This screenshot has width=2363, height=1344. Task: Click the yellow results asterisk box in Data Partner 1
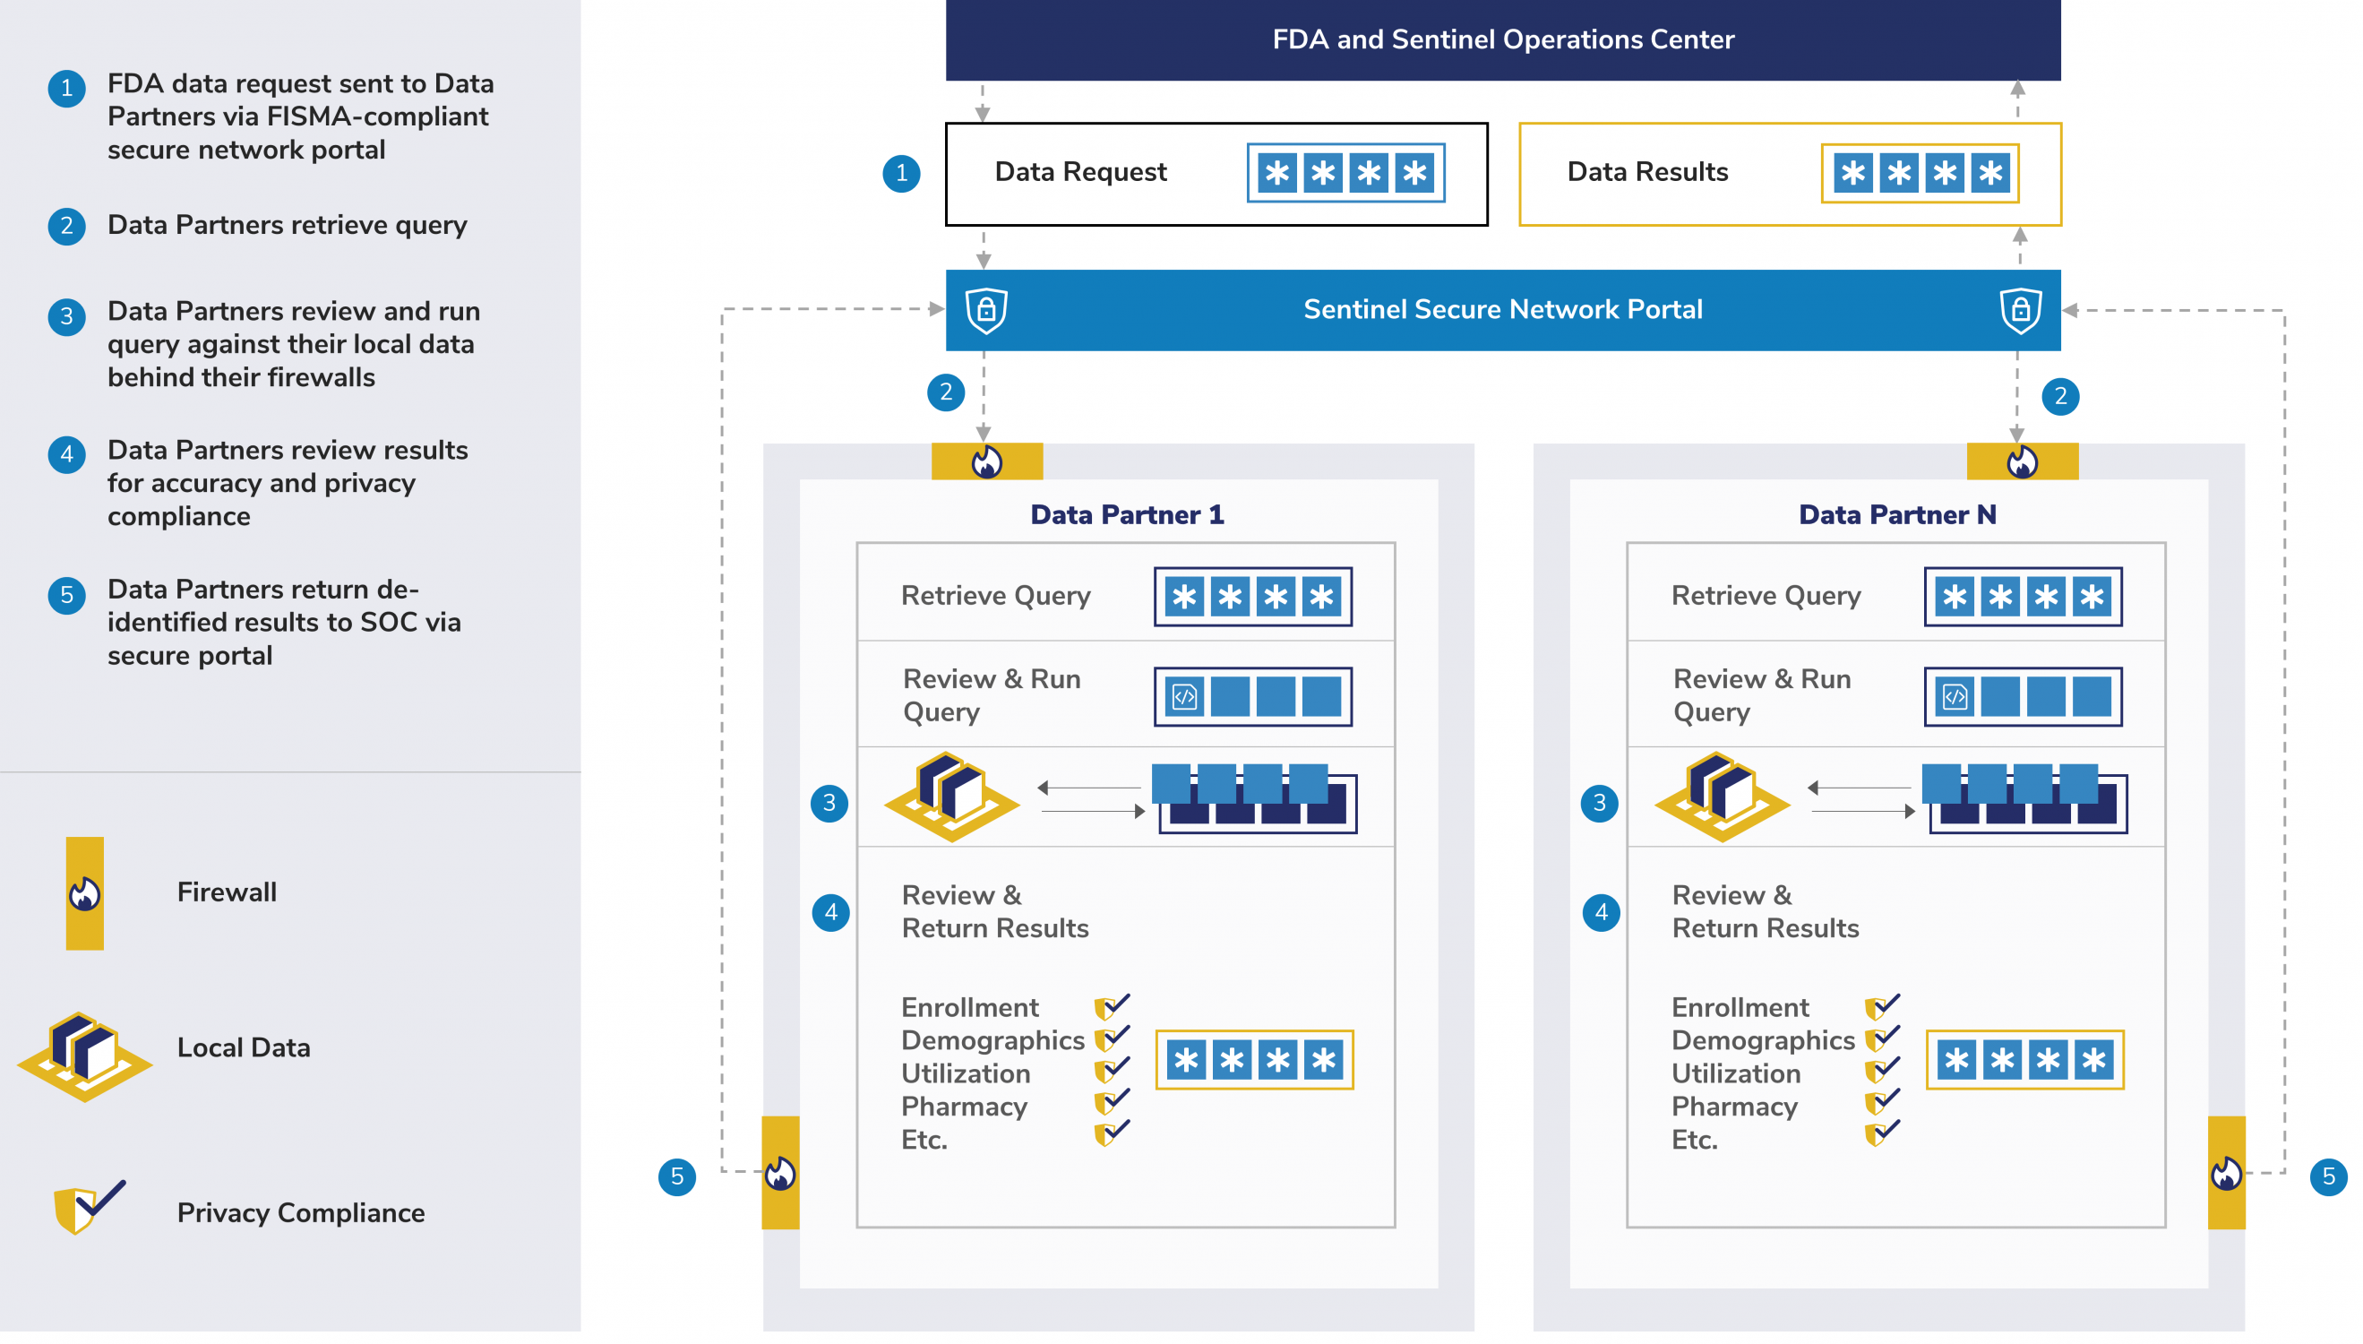(x=1255, y=1061)
